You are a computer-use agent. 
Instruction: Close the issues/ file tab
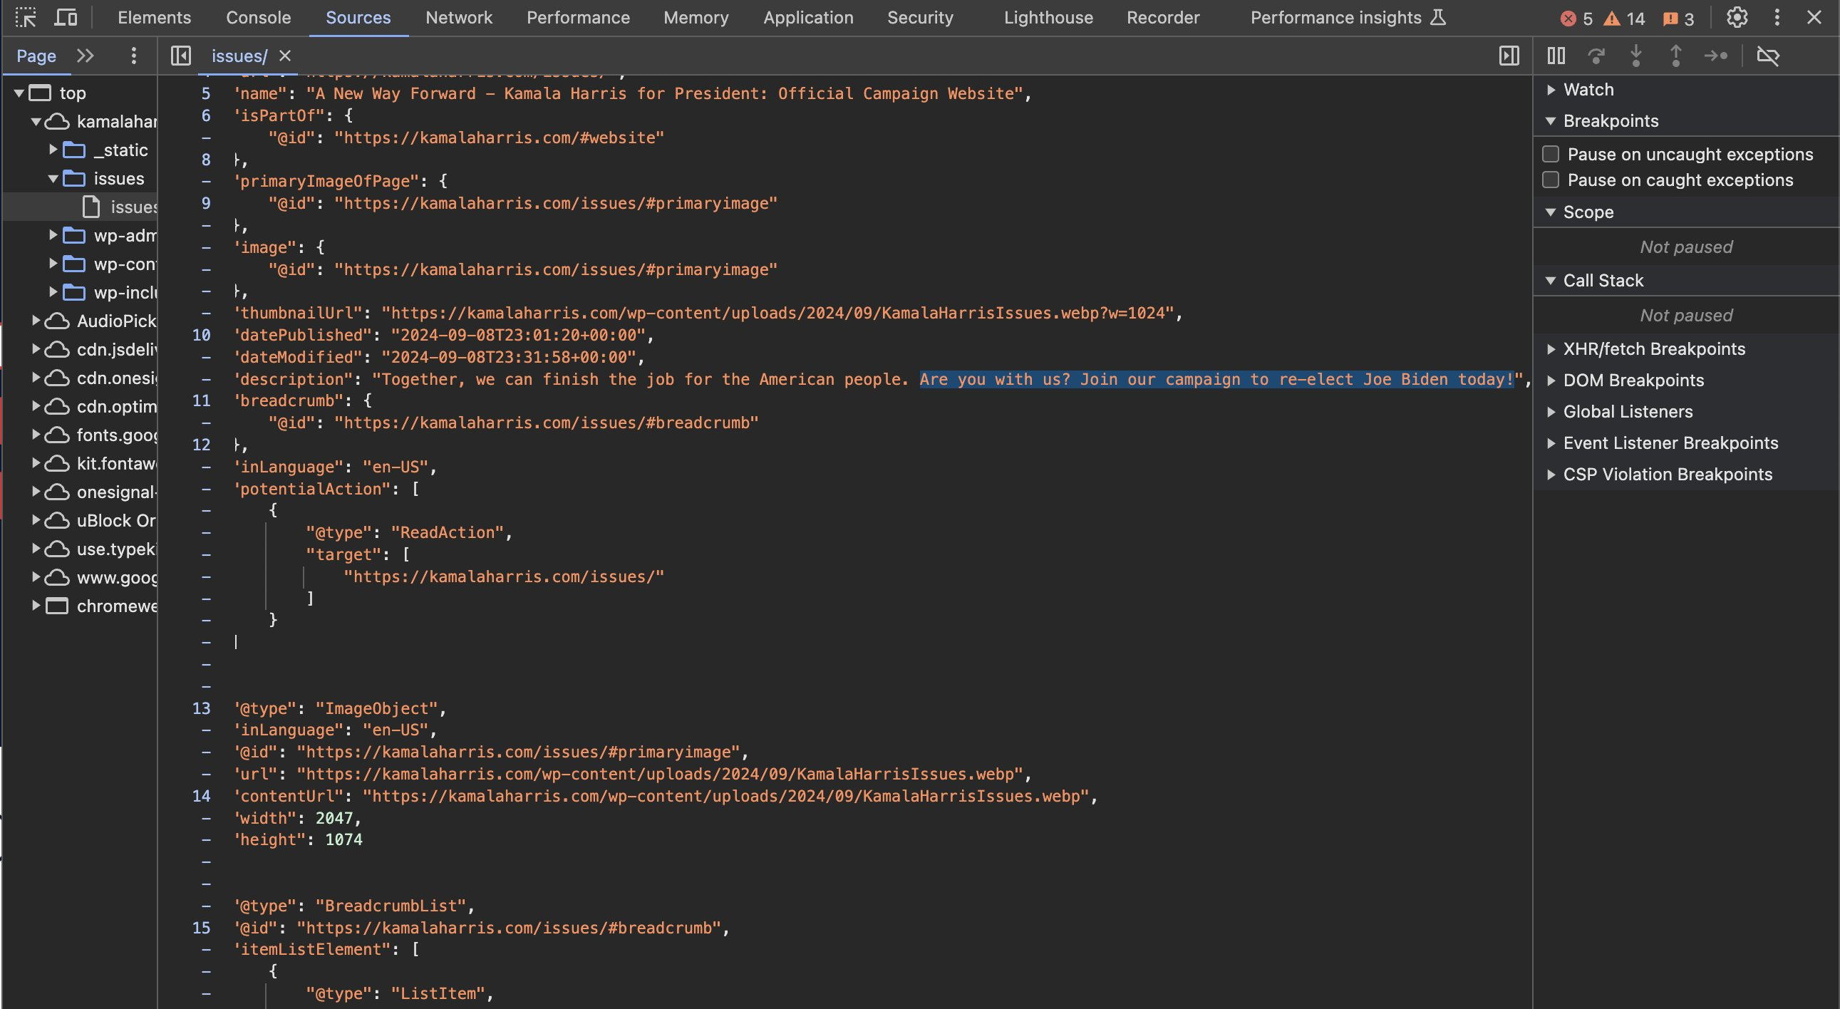click(285, 56)
